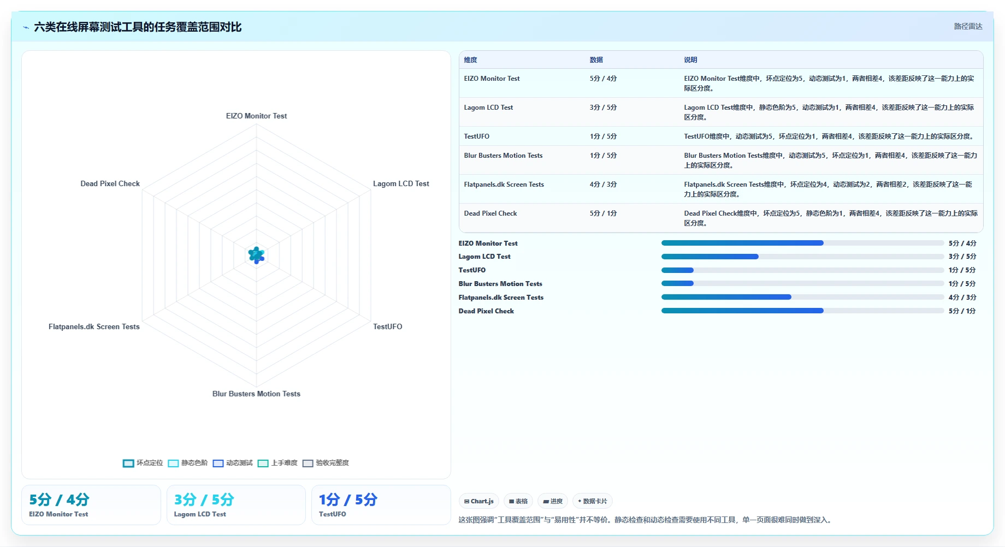This screenshot has width=1005, height=547.
Task: Toggle the 验收完整度 legend series
Action: 326,463
